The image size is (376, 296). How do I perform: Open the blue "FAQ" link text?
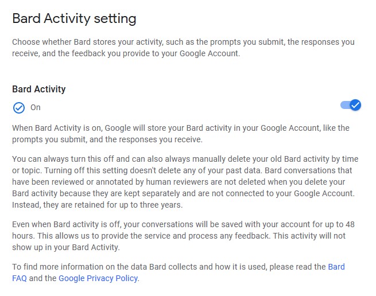[20, 278]
